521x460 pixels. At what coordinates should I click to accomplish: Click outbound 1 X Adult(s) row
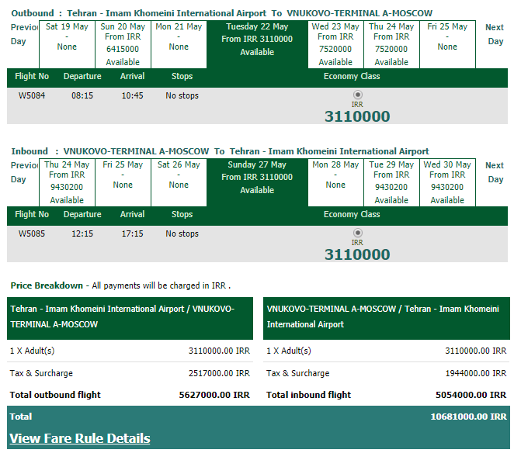pyautogui.click(x=130, y=351)
